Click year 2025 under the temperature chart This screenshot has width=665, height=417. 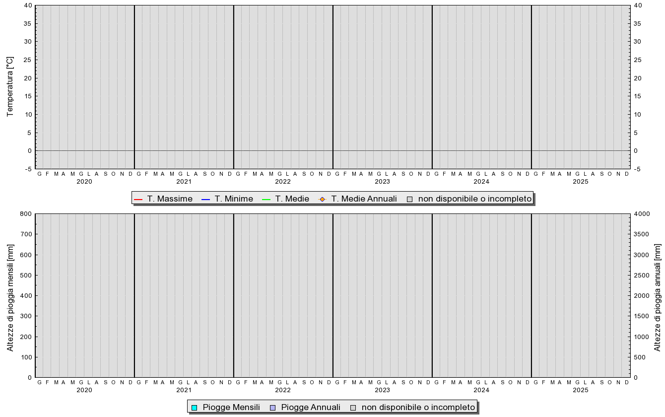(581, 182)
